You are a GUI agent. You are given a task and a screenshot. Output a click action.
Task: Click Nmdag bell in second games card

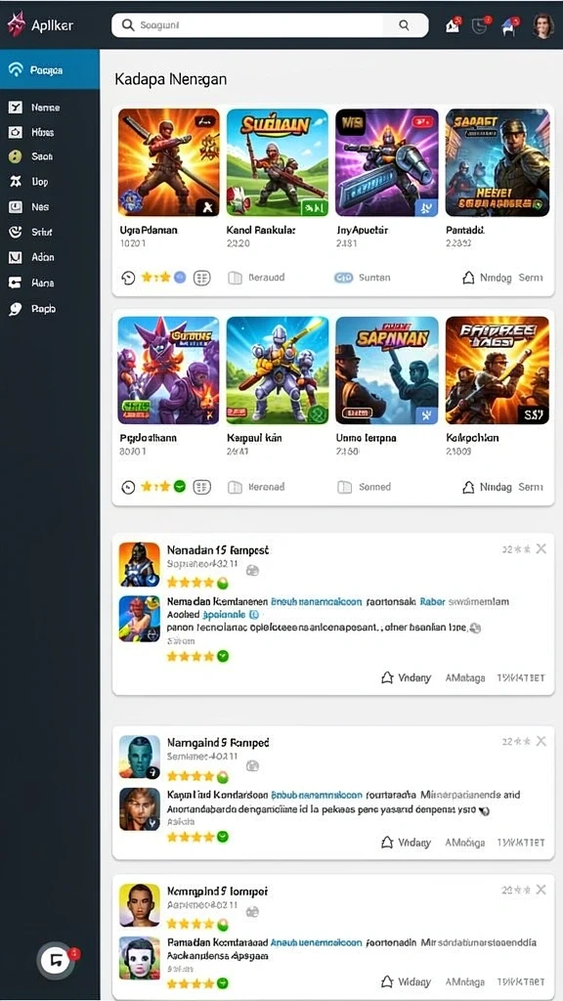tap(487, 487)
